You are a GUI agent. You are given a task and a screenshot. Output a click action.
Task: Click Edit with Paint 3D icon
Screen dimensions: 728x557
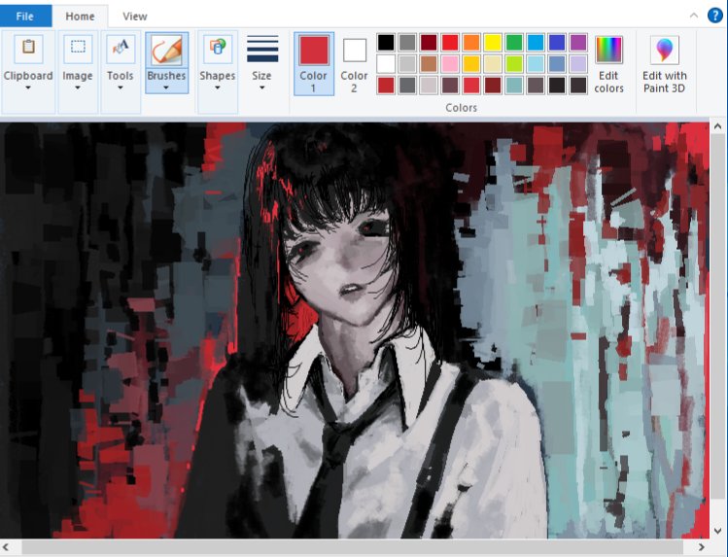[x=665, y=50]
